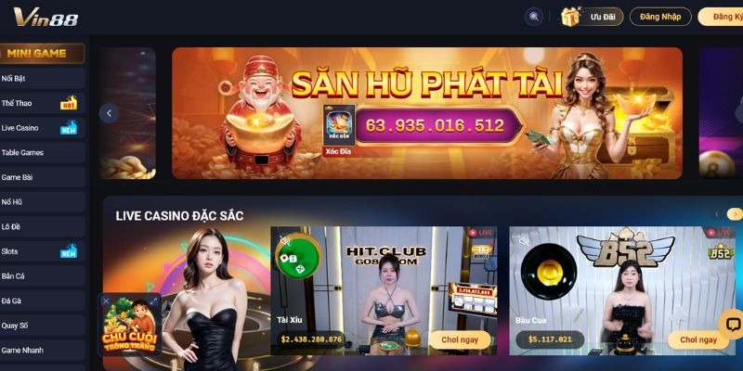Unmute the Bầu Cua live stream
Screen dimensions: 743x371
[x=524, y=241]
